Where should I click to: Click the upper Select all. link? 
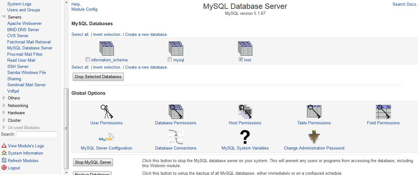(81, 34)
